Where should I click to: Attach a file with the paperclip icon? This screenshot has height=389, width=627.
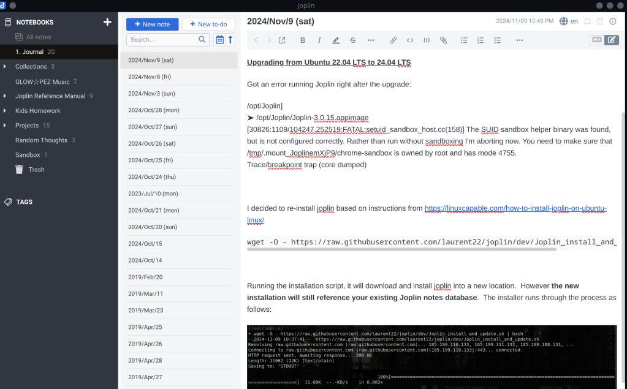click(444, 40)
